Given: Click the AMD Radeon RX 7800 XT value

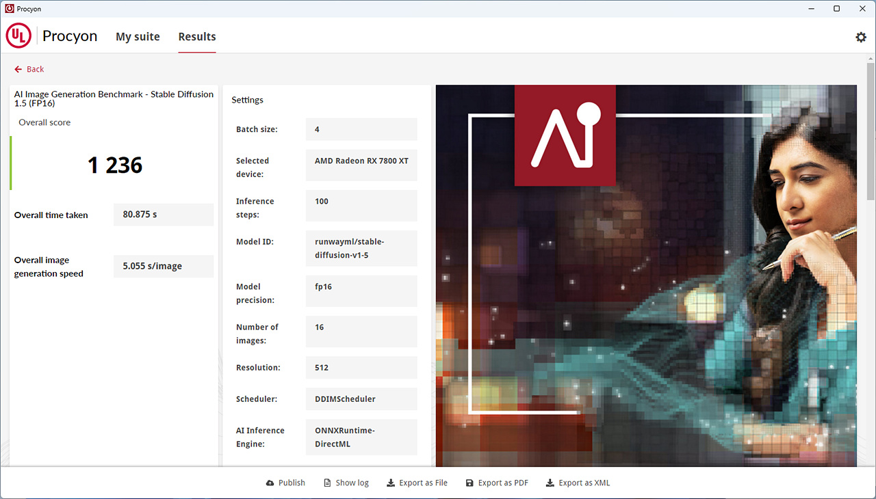Looking at the screenshot, I should pyautogui.click(x=361, y=165).
